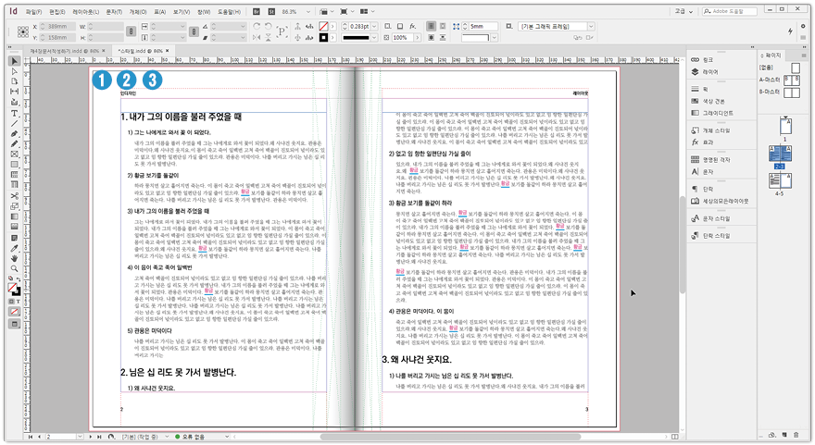Click the fill/stroke swatch in the toolbox
The width and height of the screenshot is (815, 445).
(x=14, y=290)
